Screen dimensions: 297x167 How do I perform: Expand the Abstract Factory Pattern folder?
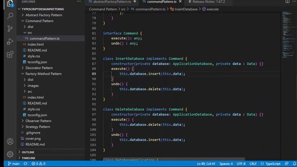[x=44, y=15]
